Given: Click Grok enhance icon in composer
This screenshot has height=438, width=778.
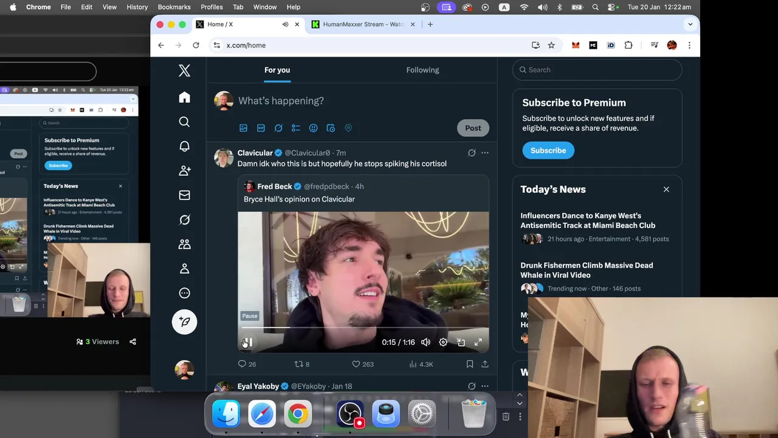Looking at the screenshot, I should pos(278,128).
